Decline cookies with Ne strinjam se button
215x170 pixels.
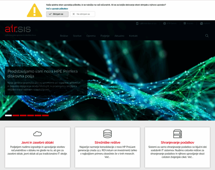pos(82,14)
